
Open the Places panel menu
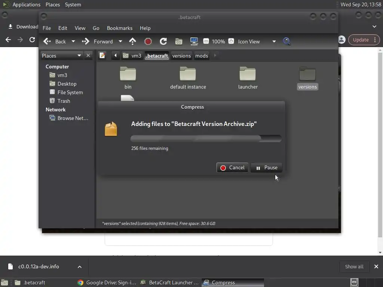coord(53,4)
